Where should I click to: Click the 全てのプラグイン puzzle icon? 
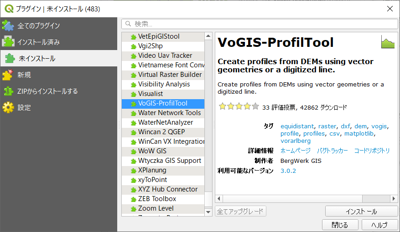8,25
